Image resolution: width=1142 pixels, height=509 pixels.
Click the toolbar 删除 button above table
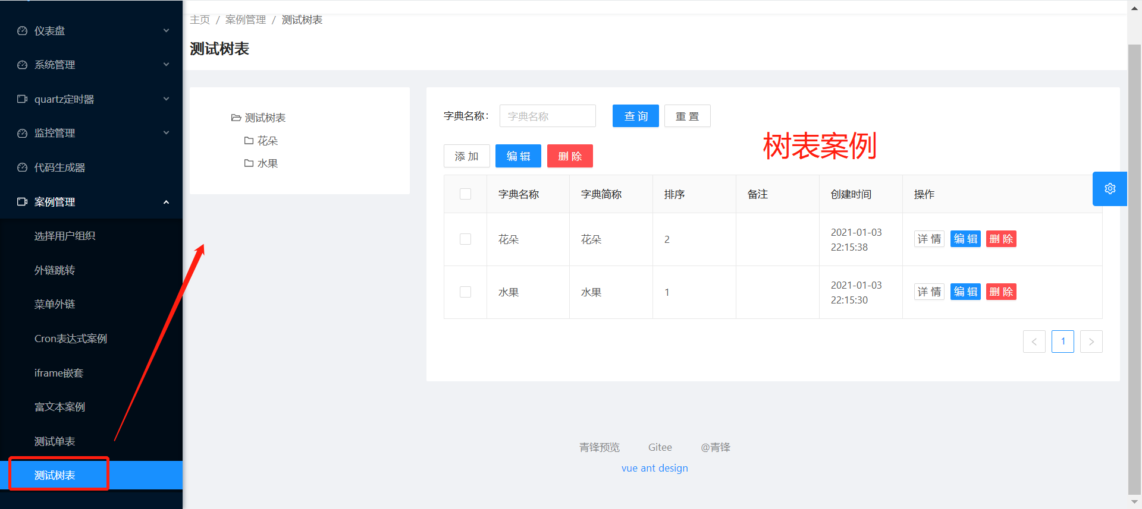coord(570,156)
